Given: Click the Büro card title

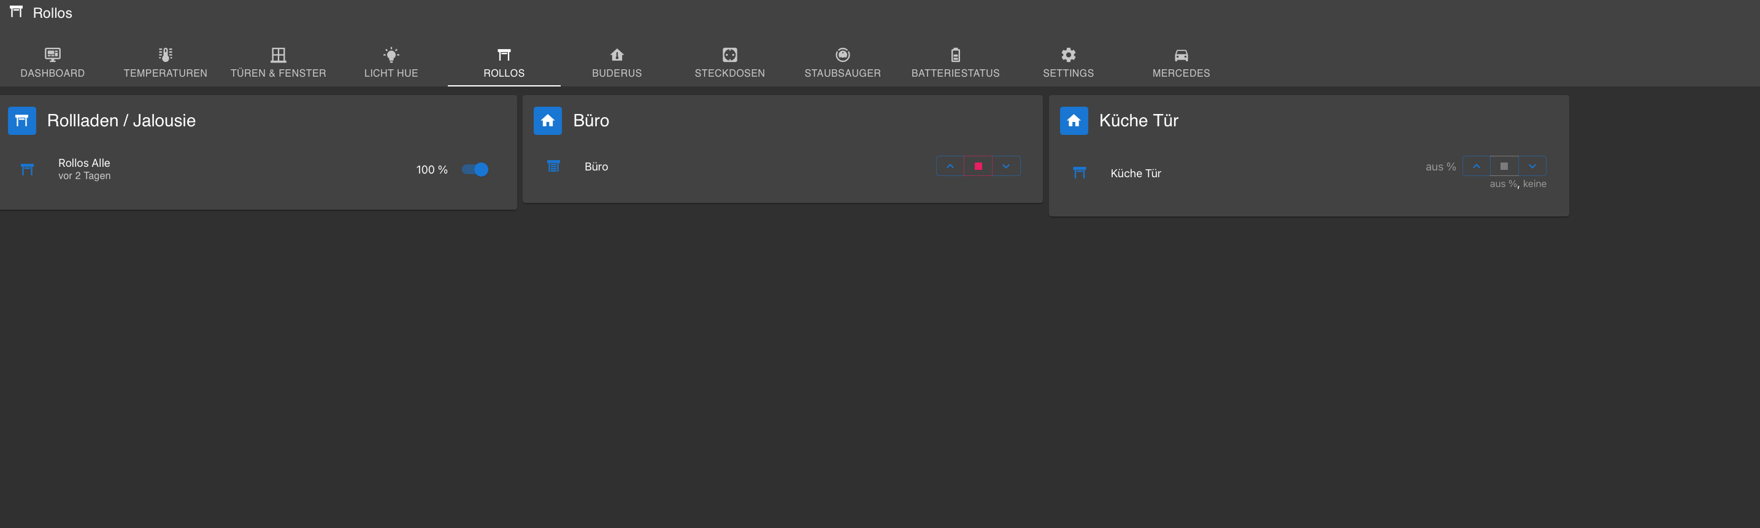Looking at the screenshot, I should pyautogui.click(x=591, y=121).
